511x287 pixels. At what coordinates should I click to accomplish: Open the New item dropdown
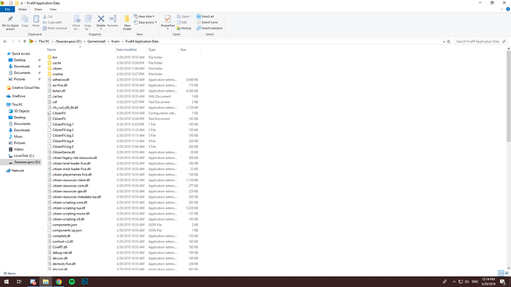point(144,16)
